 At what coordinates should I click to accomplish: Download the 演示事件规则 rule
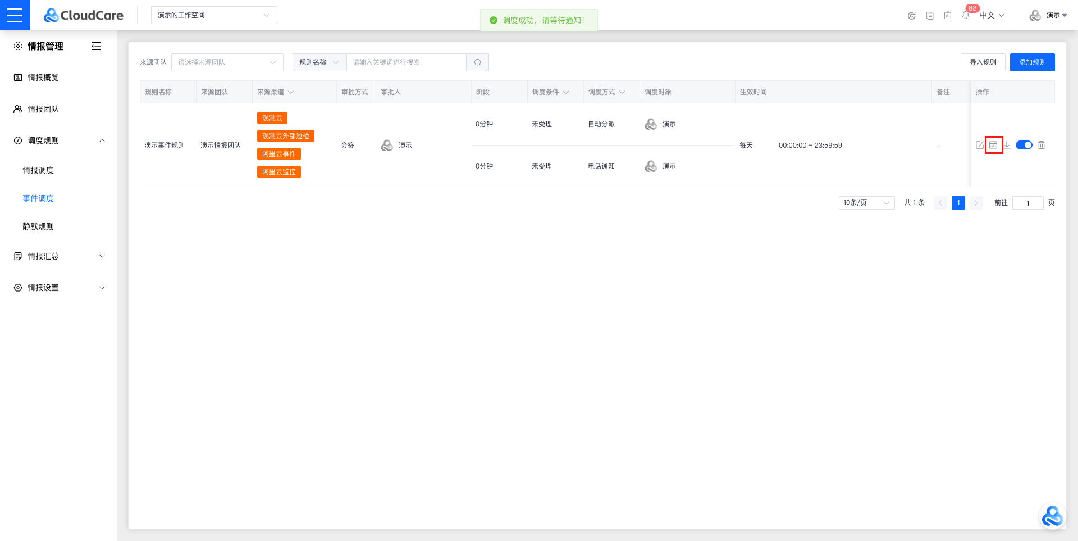[1007, 145]
